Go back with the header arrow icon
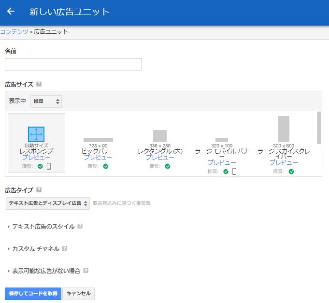This screenshot has height=303, width=329. 11,11
